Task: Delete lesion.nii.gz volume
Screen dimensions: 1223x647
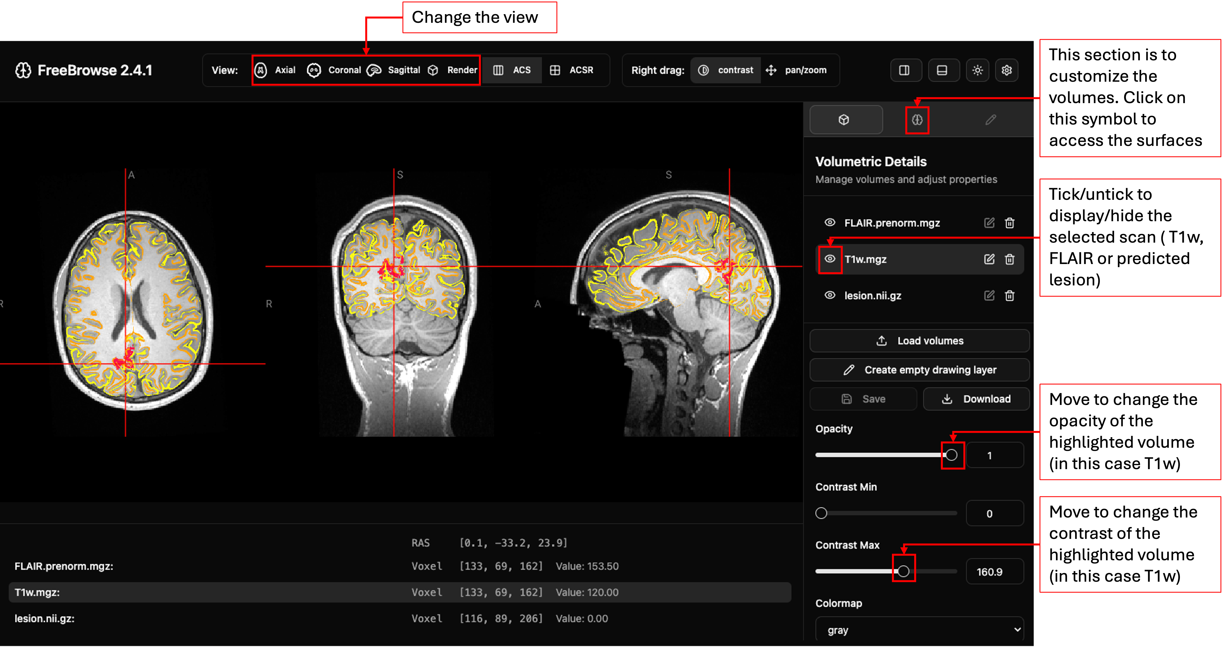Action: pos(1010,295)
